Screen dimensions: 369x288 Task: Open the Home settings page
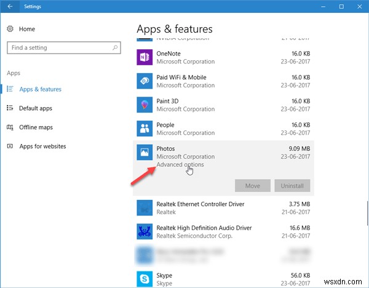[x=27, y=29]
